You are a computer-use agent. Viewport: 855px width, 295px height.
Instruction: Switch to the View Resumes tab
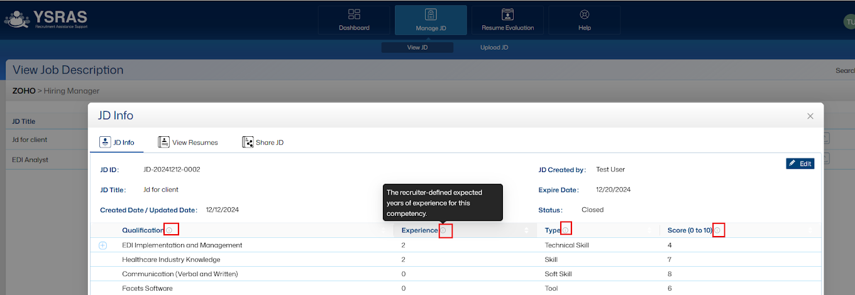click(x=188, y=142)
